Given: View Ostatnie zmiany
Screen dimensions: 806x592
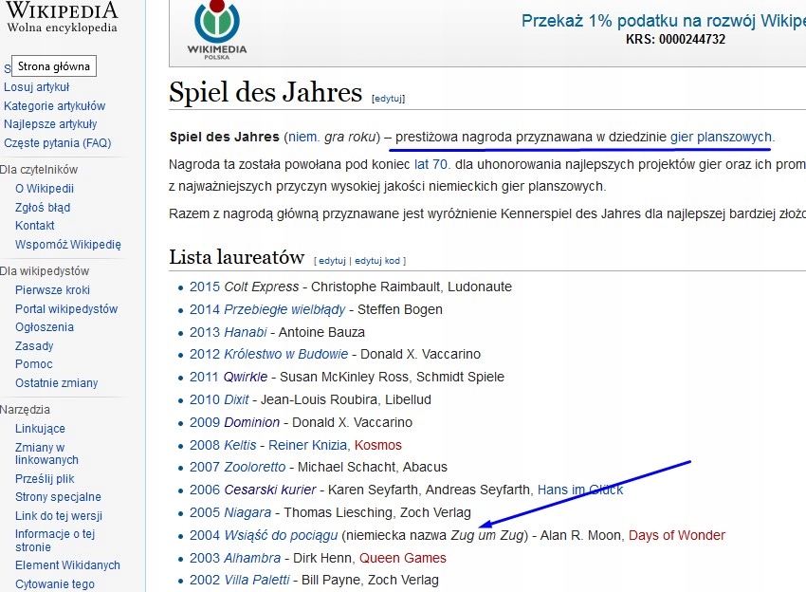Looking at the screenshot, I should [56, 383].
